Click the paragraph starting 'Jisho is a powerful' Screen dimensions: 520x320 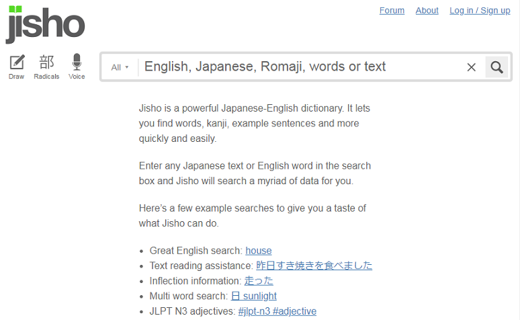click(255, 123)
